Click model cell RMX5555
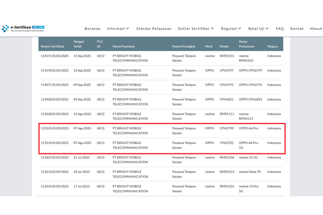 coord(227,56)
